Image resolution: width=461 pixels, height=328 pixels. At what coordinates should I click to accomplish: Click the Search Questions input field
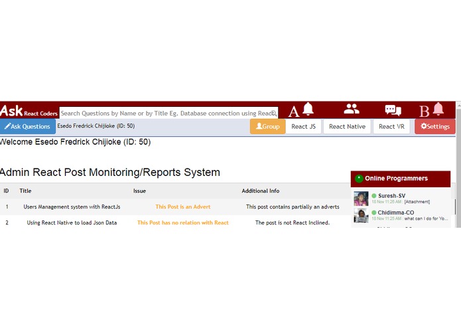tap(168, 114)
